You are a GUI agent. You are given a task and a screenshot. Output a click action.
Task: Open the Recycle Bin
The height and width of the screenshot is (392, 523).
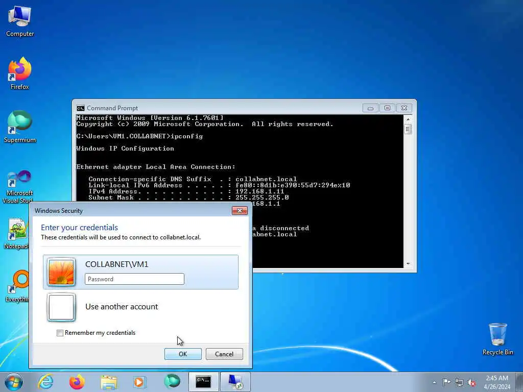497,339
